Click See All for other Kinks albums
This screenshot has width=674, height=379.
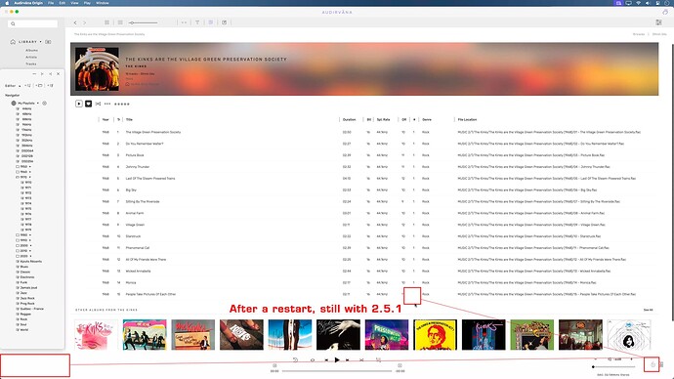tap(649, 310)
